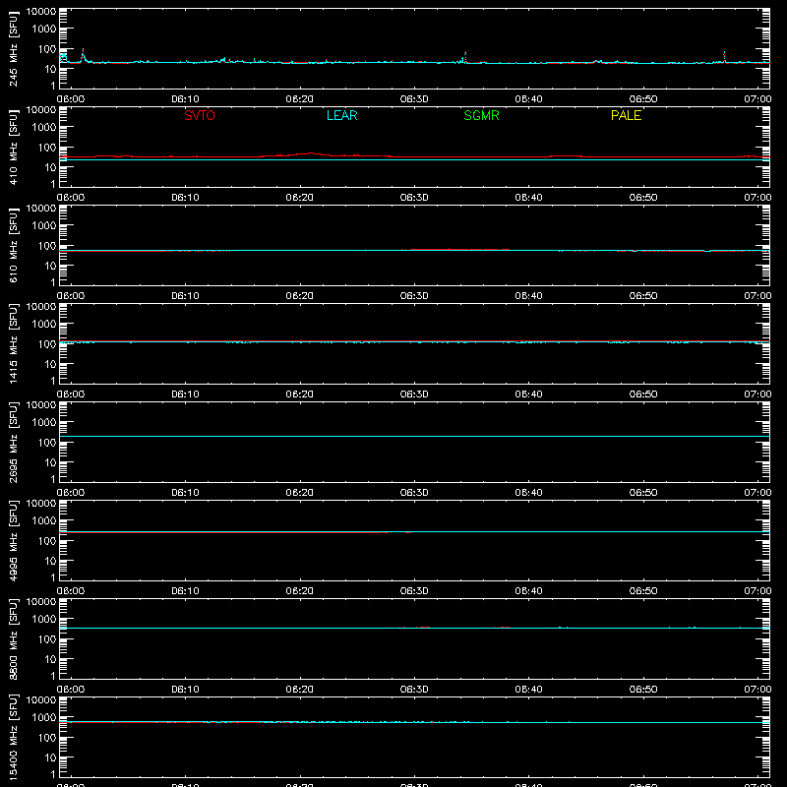Click 06:30 tick under the 1415 MHz plot
Image resolution: width=787 pixels, height=787 pixels.
point(414,394)
